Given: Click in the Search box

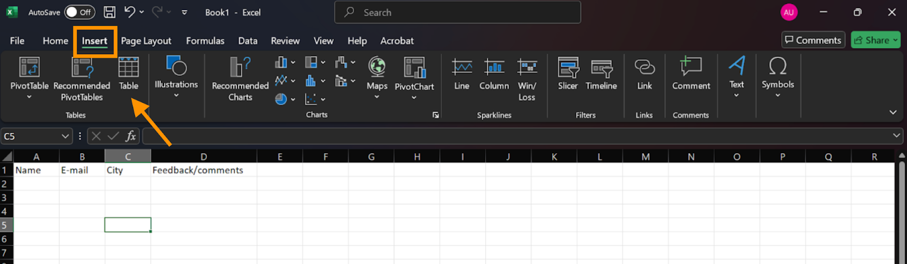Looking at the screenshot, I should tap(457, 12).
